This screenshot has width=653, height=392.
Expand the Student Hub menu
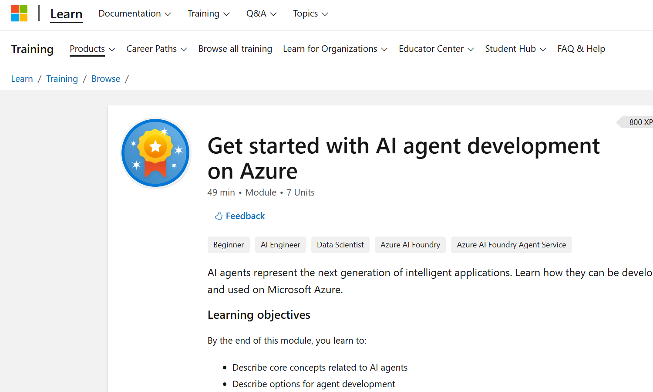click(x=515, y=49)
